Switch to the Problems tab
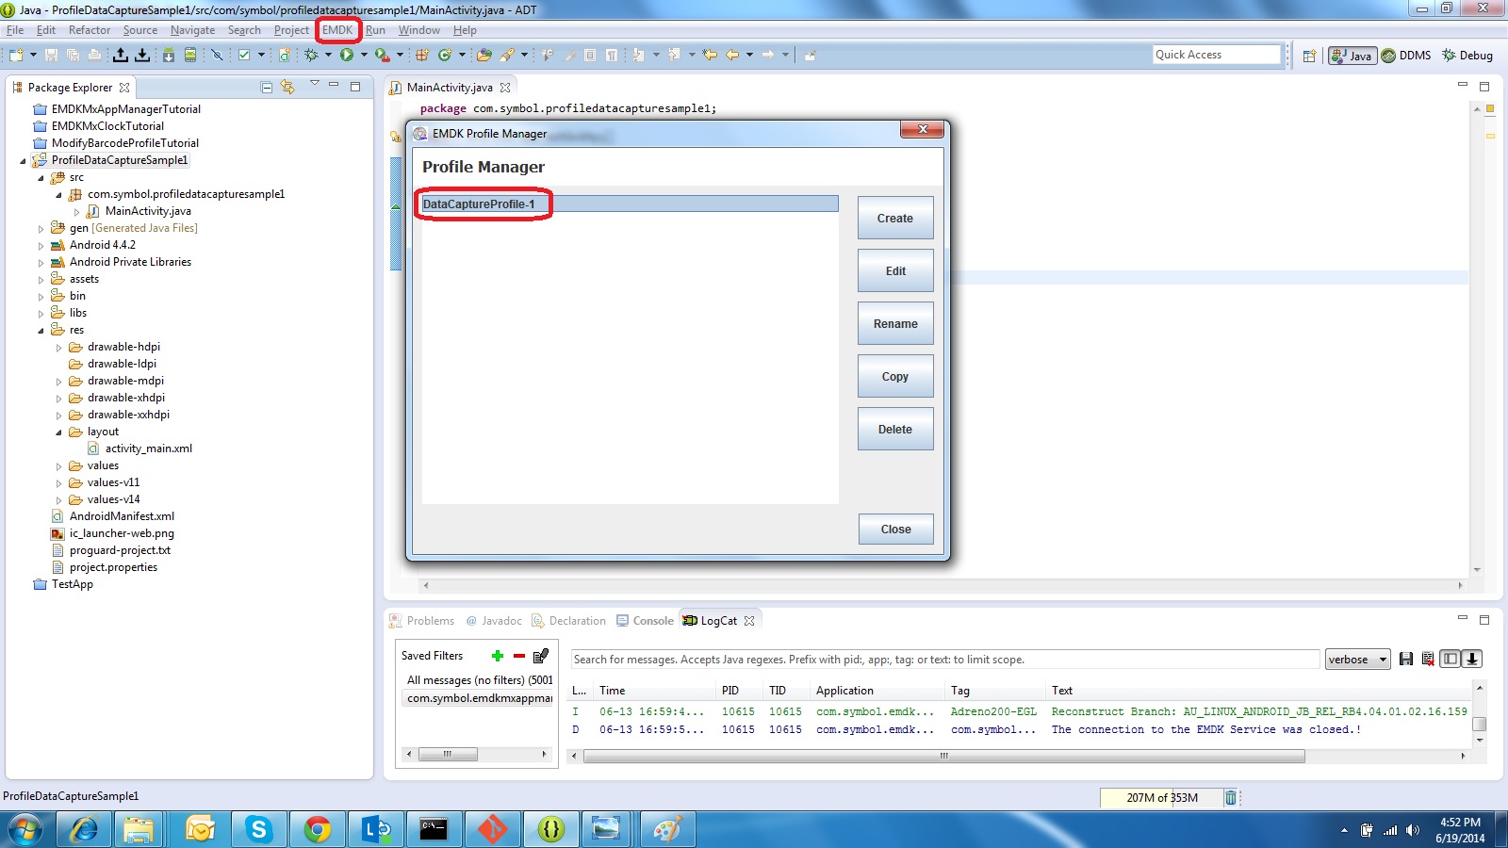 tap(422, 621)
